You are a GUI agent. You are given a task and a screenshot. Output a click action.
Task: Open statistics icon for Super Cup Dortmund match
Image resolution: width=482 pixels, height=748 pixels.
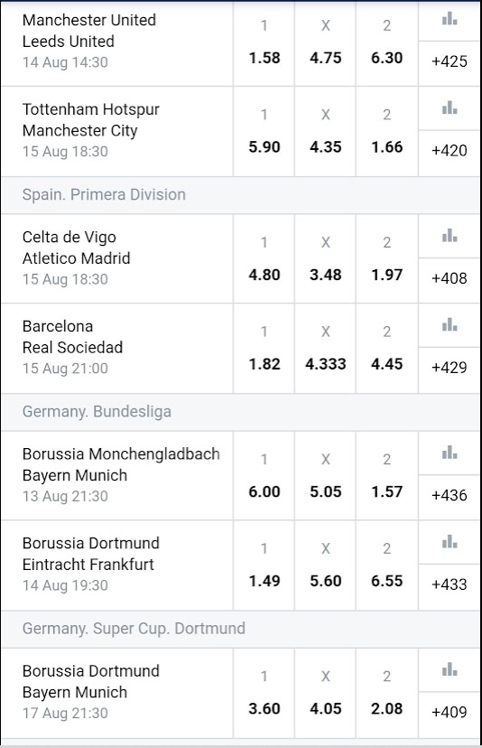click(450, 669)
